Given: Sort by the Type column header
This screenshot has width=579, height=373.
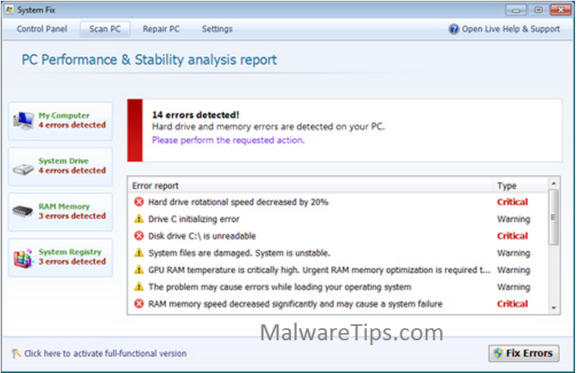Looking at the screenshot, I should (x=506, y=186).
